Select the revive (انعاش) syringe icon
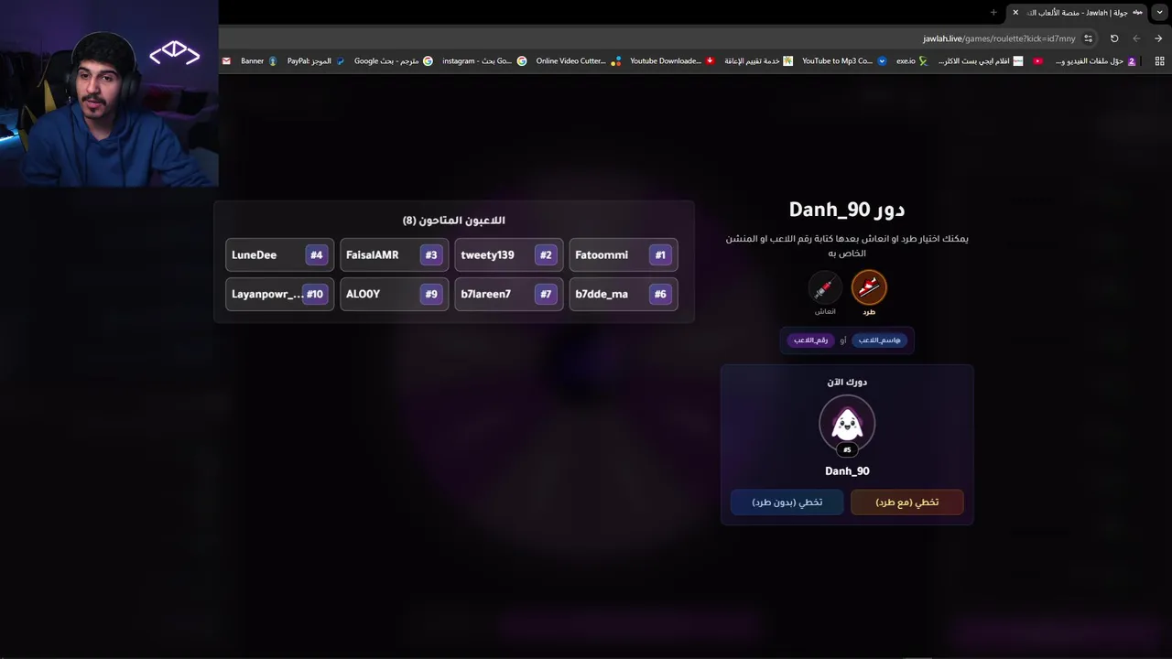This screenshot has width=1172, height=659. tap(825, 288)
